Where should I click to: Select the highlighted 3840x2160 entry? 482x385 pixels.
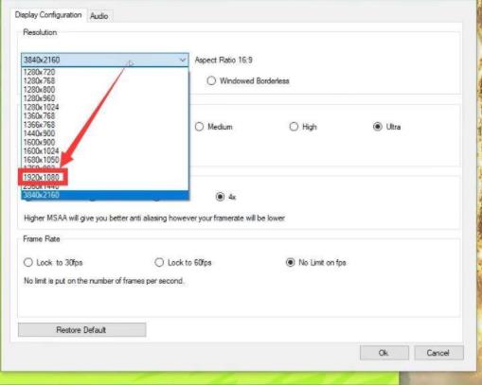(x=105, y=195)
